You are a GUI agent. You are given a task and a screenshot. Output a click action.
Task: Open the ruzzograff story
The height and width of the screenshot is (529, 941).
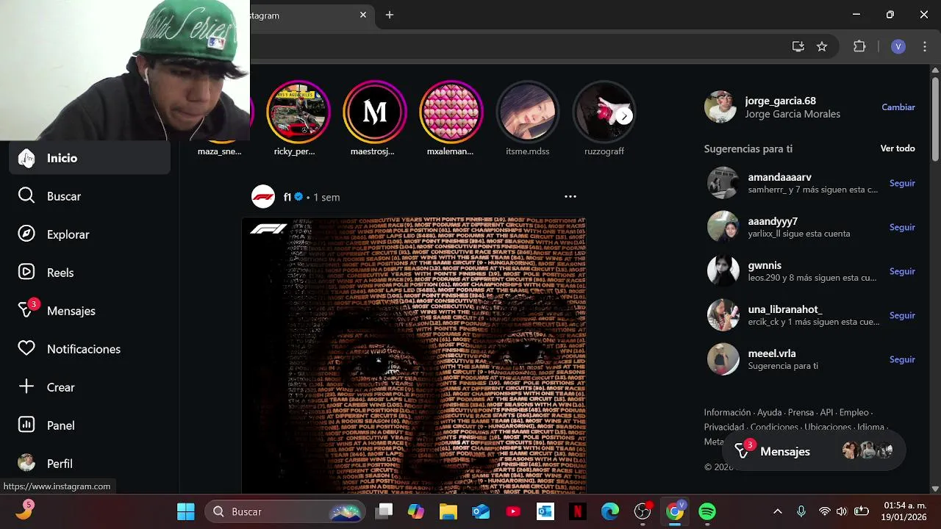pyautogui.click(x=604, y=112)
